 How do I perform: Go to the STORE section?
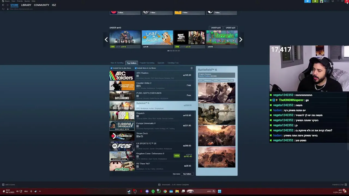point(14,5)
